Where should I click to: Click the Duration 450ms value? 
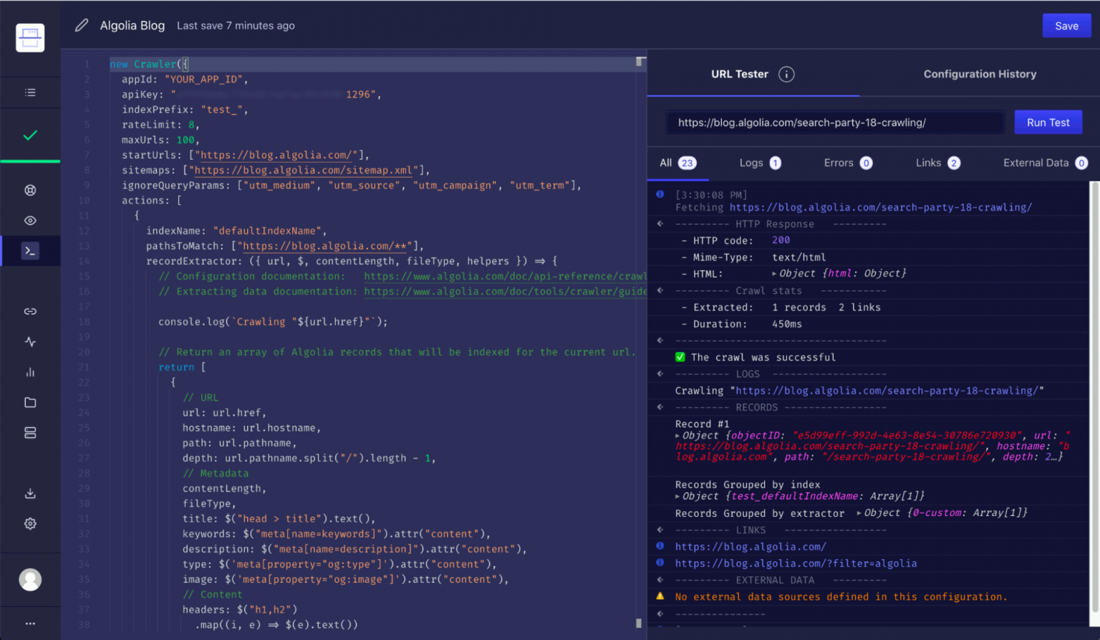pyautogui.click(x=787, y=324)
